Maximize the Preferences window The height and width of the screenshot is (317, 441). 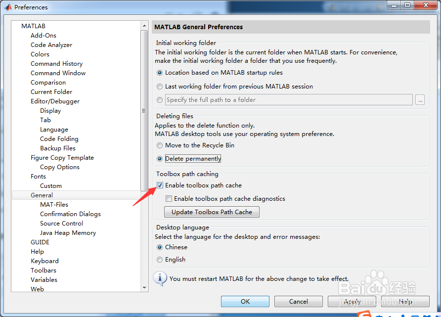[407, 5]
